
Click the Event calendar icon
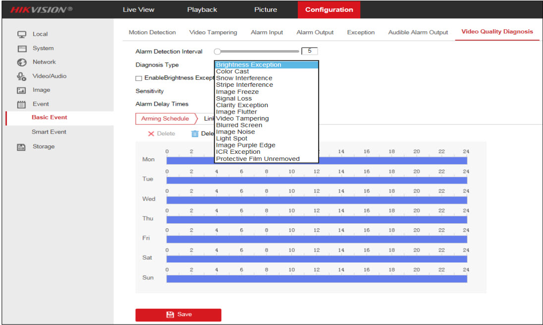click(x=22, y=104)
